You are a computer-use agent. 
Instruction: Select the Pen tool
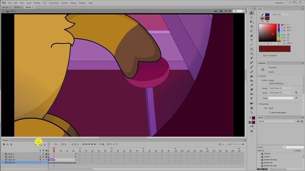(x=252, y=36)
